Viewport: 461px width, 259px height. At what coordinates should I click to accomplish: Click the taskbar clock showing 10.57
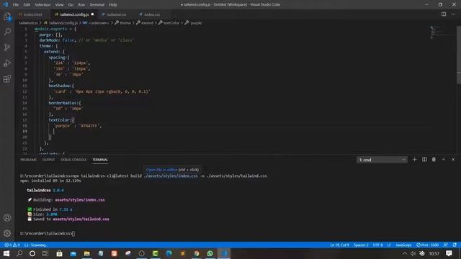pos(434,253)
